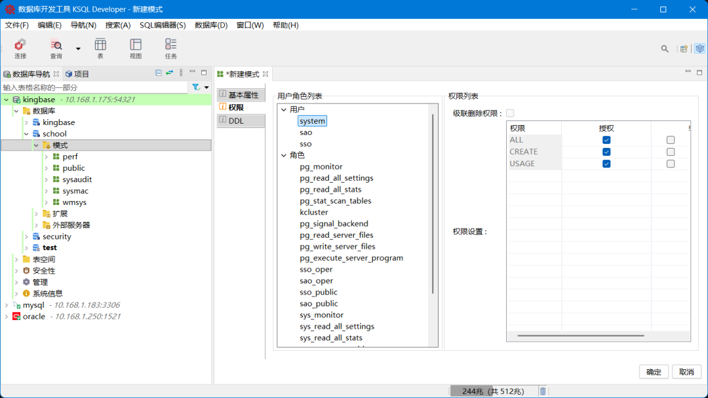Click the sysaudit schema icon
This screenshot has height=398, width=708.
56,179
